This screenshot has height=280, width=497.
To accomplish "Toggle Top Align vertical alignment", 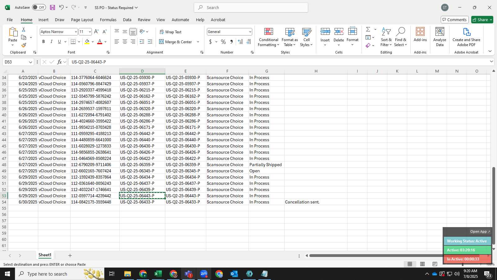I will pos(117,32).
